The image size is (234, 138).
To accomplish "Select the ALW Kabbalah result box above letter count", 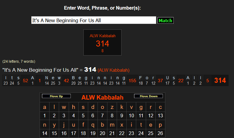I will click(x=102, y=43).
